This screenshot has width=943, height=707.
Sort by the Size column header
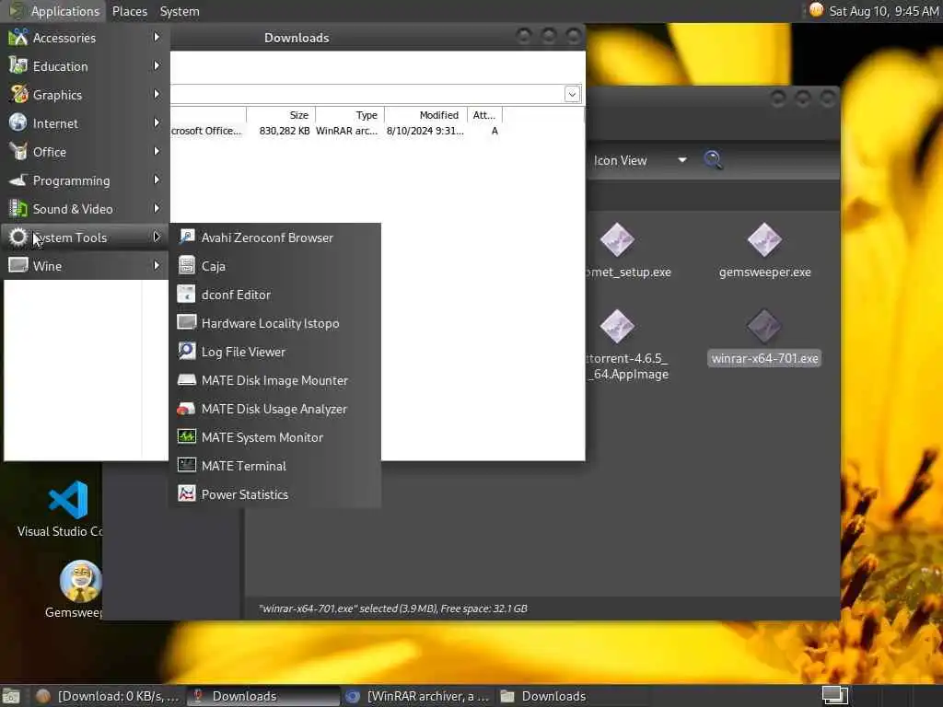pyautogui.click(x=281, y=115)
